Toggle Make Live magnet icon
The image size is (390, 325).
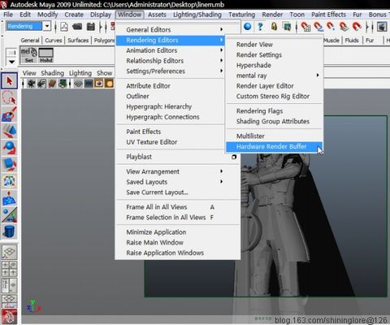[357, 27]
